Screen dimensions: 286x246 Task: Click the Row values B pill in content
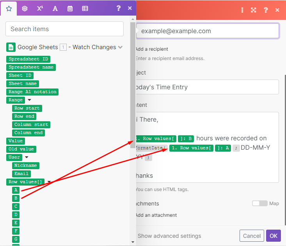(x=165, y=139)
